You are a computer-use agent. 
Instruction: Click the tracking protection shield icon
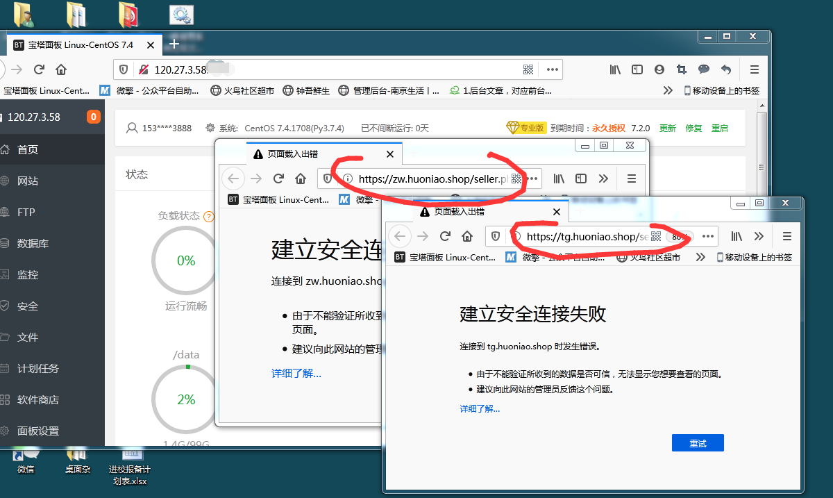tap(124, 69)
